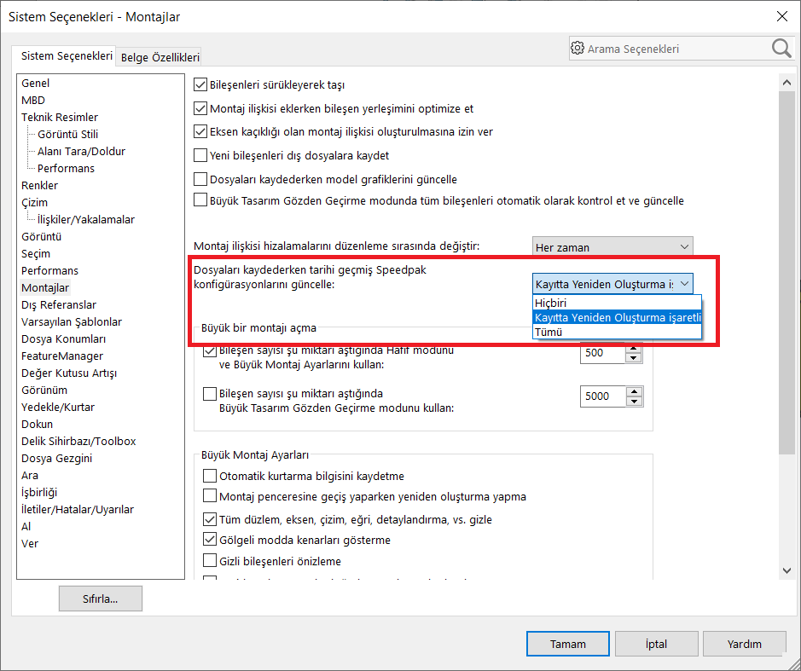Click the search magnifier icon
The height and width of the screenshot is (671, 801).
[781, 49]
